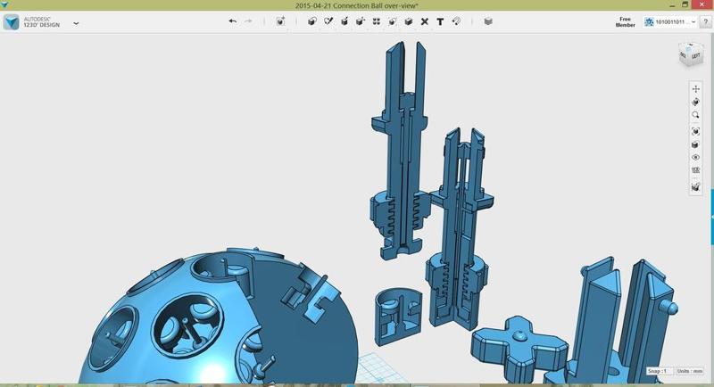Open the Primitives tool menu
Screen dimensions: 714x387
coord(312,21)
